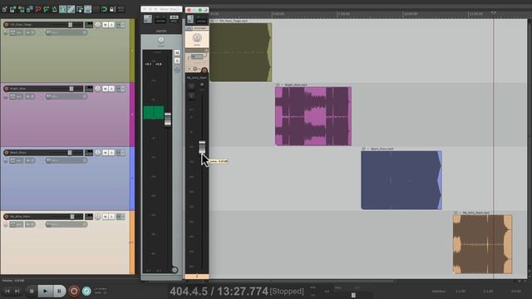Viewport: 532px width, 299px height.
Task: Click the time display reading 404.4.5 / 13:27.774
Action: (219, 292)
